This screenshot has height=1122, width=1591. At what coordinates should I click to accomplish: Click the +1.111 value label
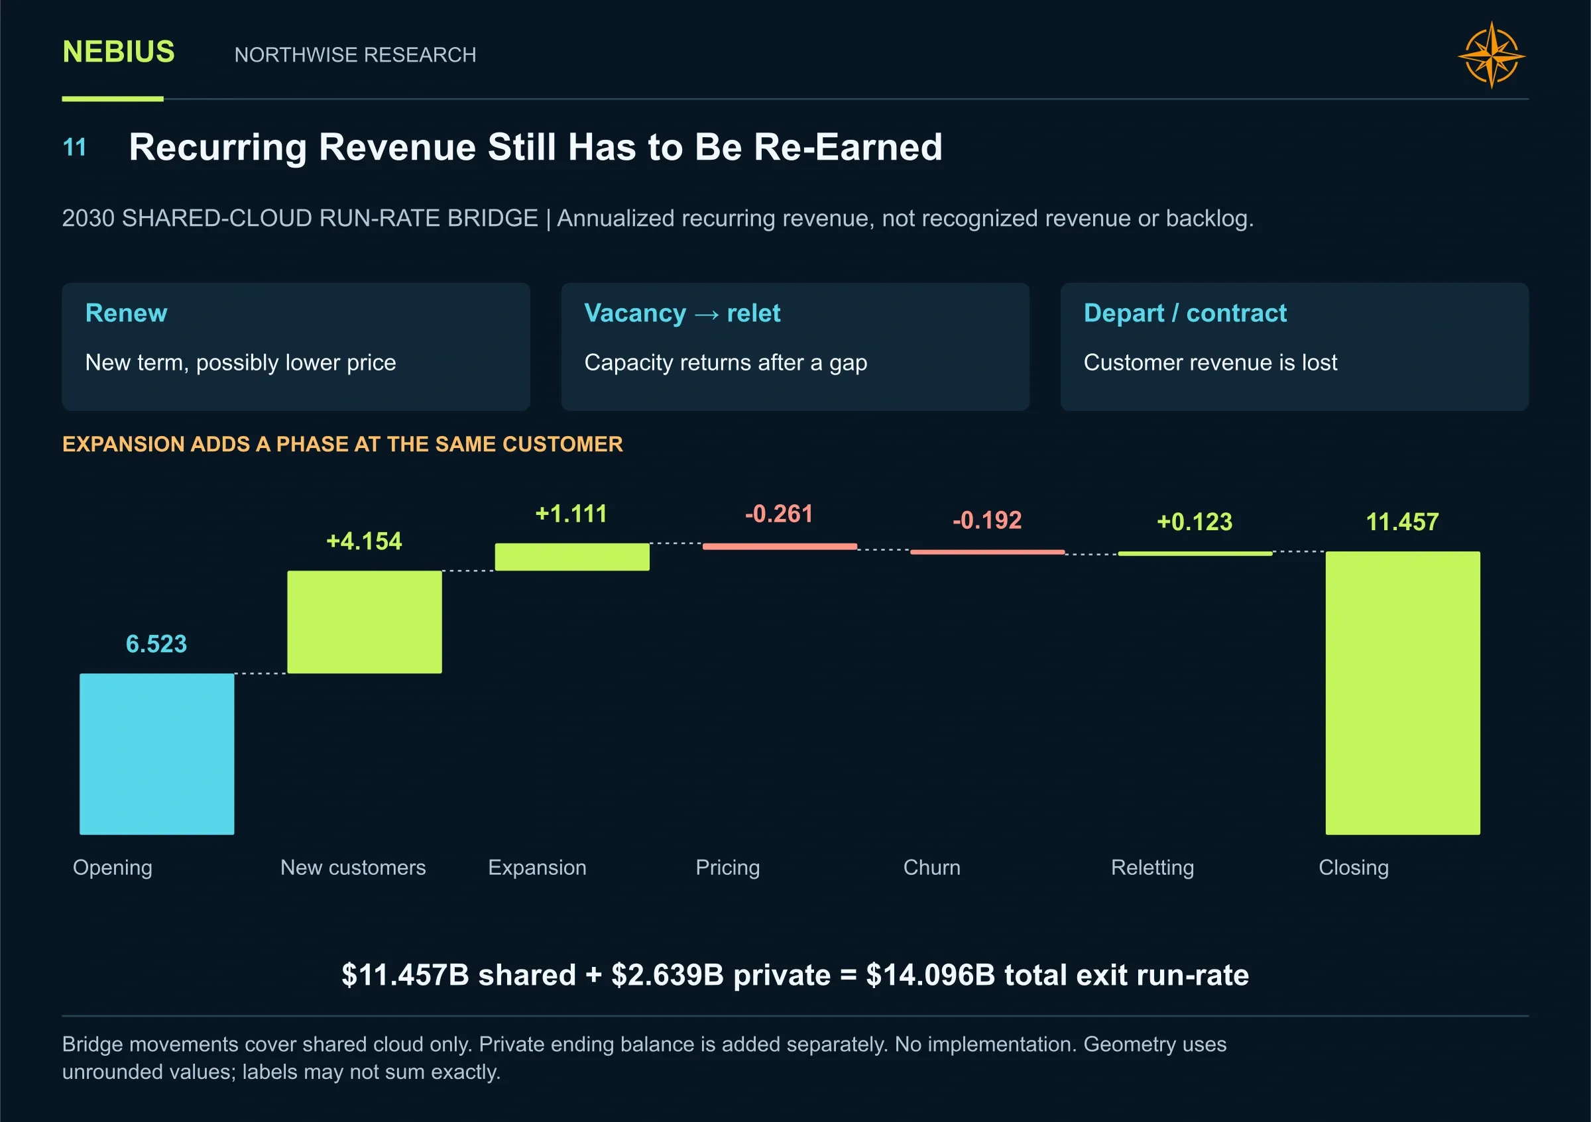571,514
